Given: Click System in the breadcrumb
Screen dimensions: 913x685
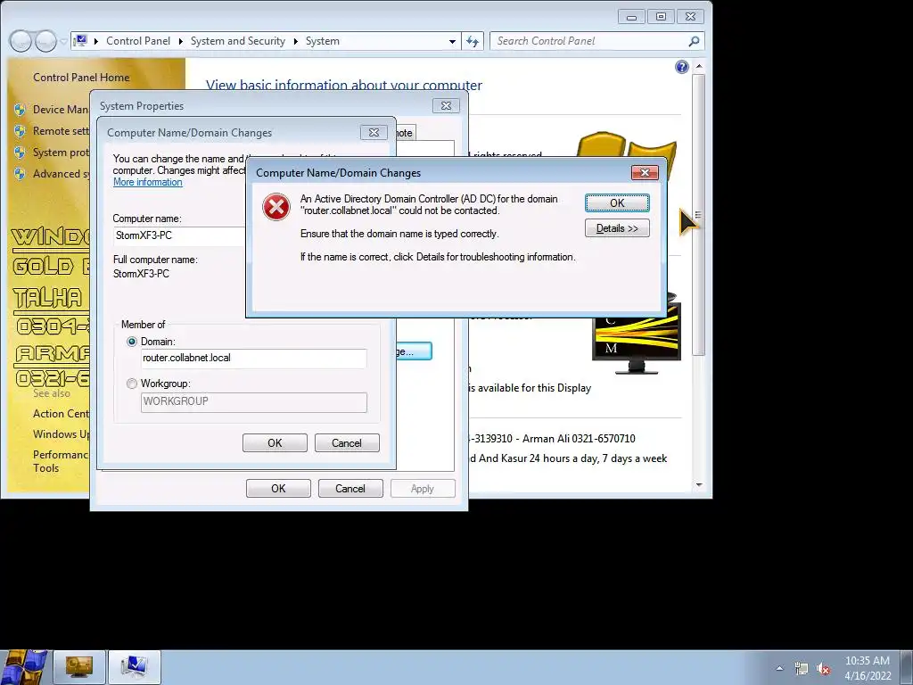Looking at the screenshot, I should pyautogui.click(x=323, y=41).
